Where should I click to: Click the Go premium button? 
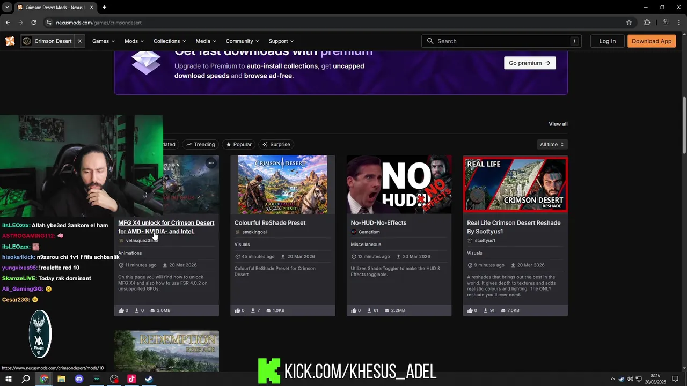529,63
